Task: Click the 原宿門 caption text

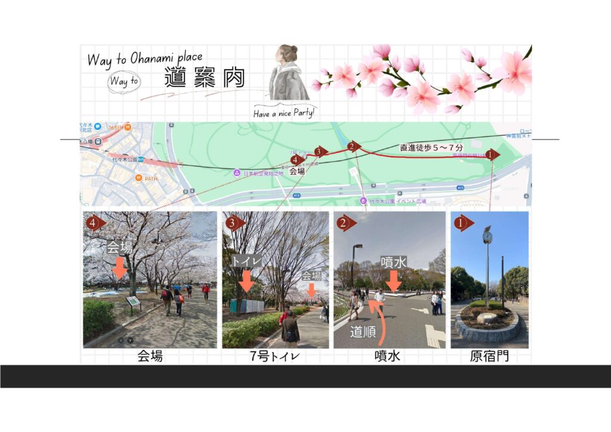Action: (489, 357)
